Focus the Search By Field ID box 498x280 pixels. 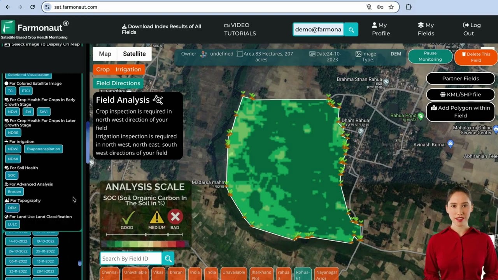[131, 259]
